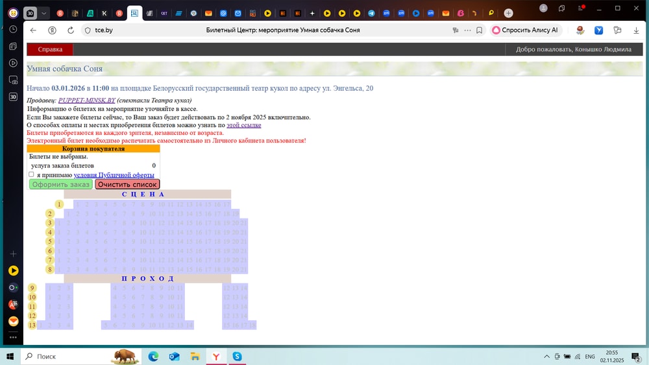The image size is (649, 365).
Task: Open the bookmark icon in address bar
Action: [479, 30]
